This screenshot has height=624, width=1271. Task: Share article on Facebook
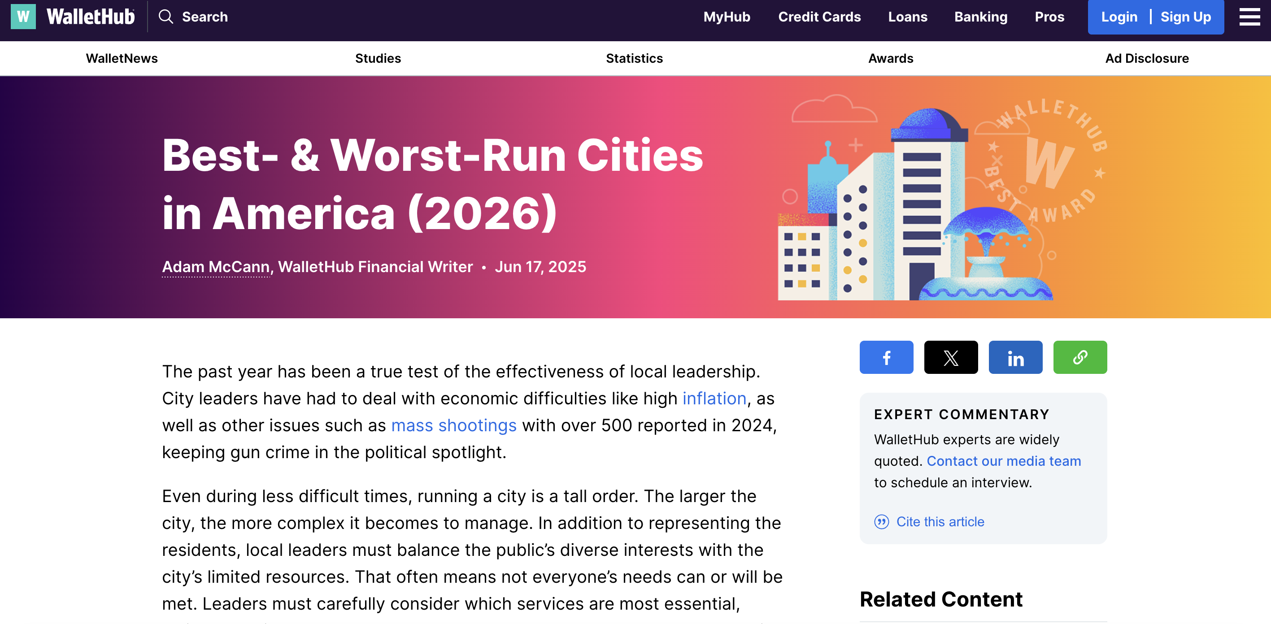(886, 357)
